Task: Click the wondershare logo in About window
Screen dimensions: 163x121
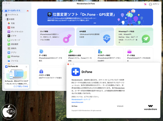Action: point(151,108)
